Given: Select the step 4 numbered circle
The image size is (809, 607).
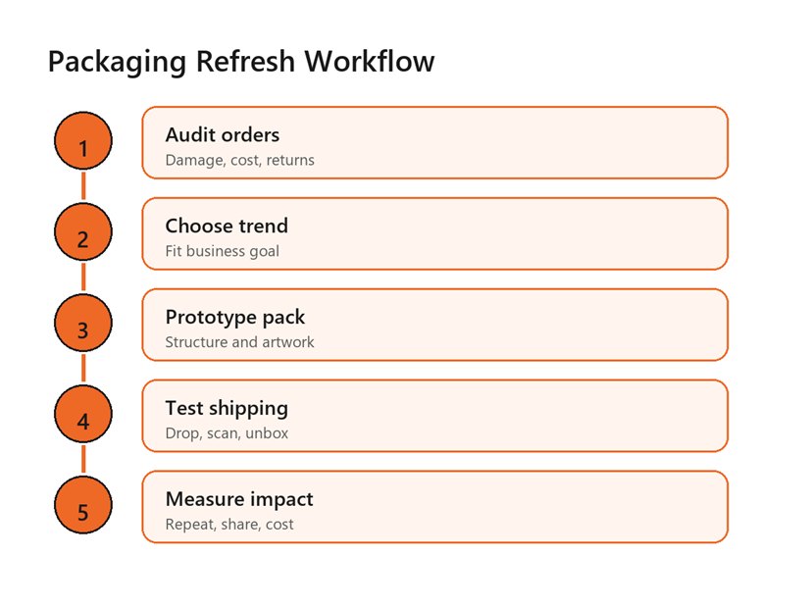Looking at the screenshot, I should click(x=83, y=414).
